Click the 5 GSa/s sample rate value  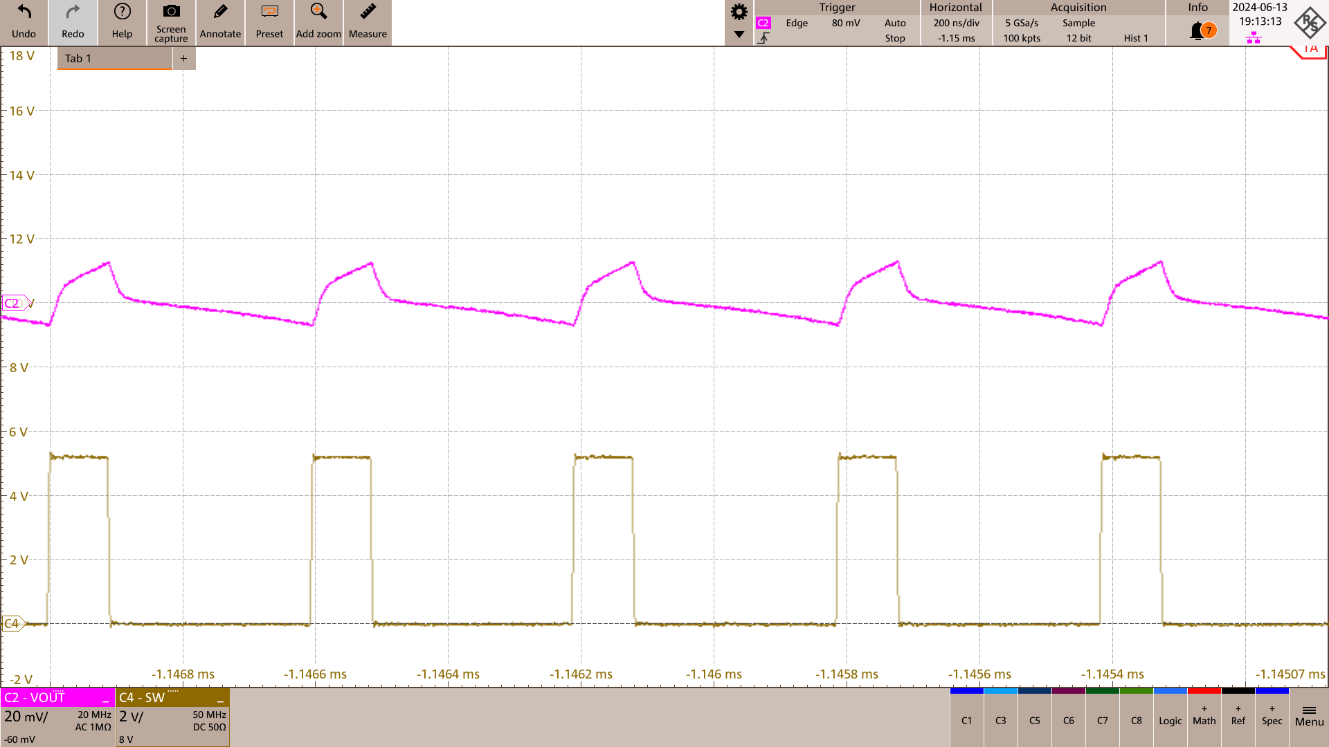coord(1022,23)
